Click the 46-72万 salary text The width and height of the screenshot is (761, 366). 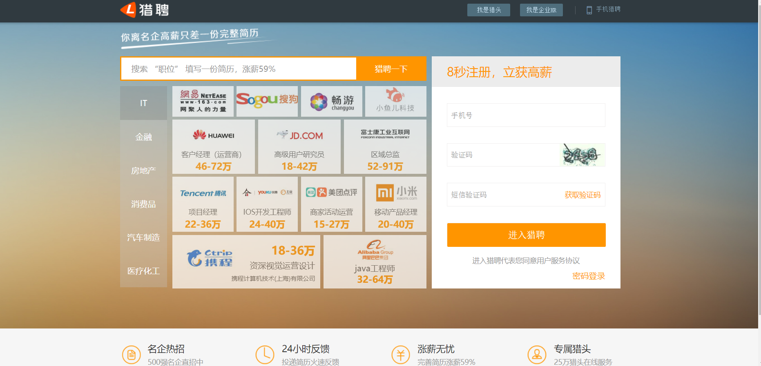[x=214, y=166]
